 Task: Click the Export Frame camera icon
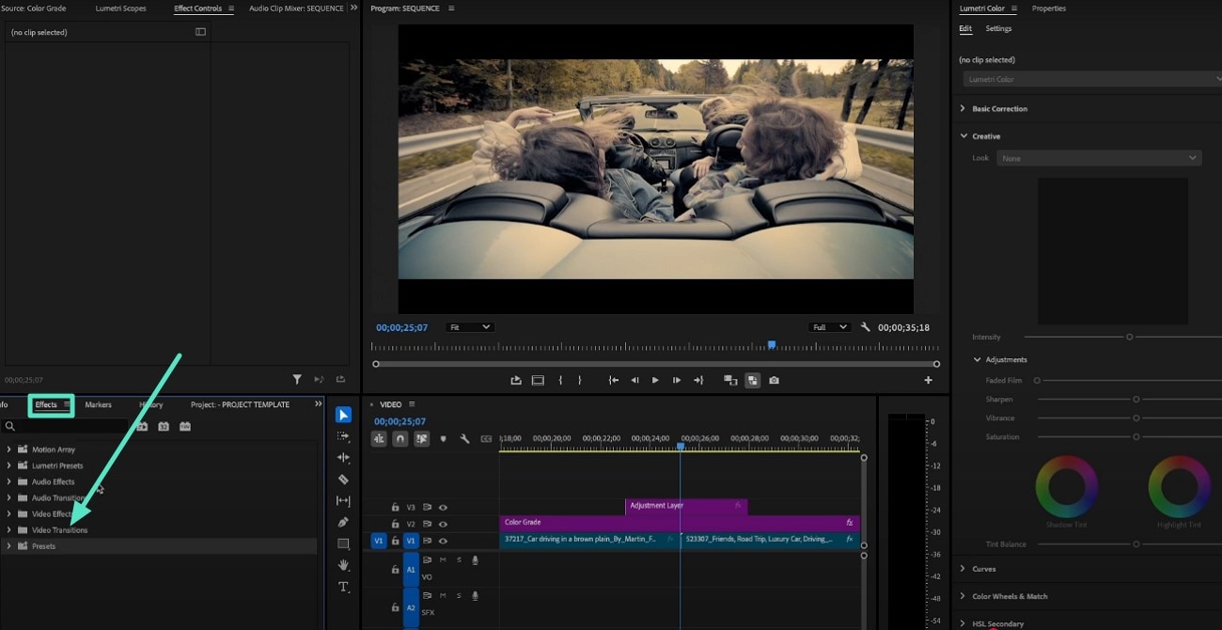[x=774, y=380]
